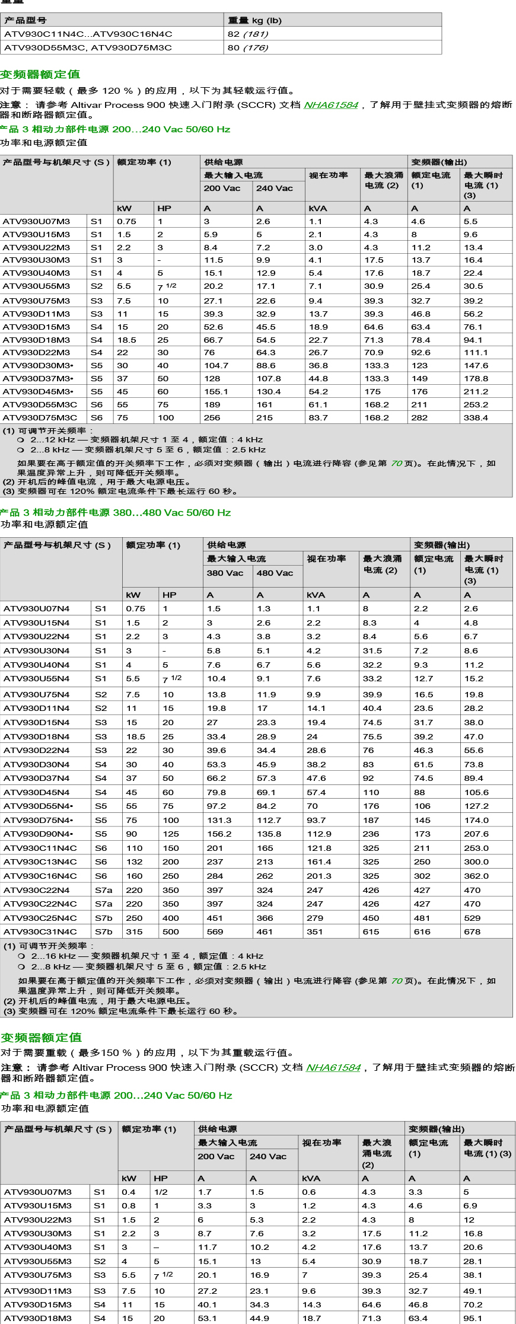Select product model ATV930D55N4
The height and width of the screenshot is (1324, 516).
tap(39, 806)
